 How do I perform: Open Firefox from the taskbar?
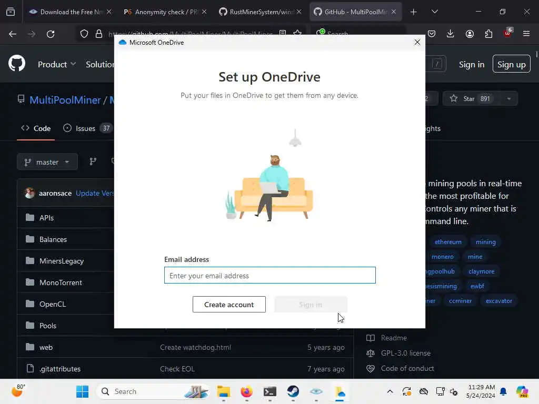(x=246, y=391)
